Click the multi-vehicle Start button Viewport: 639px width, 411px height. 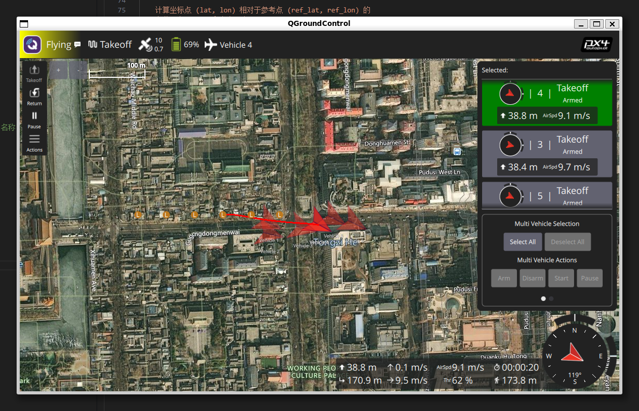coord(561,278)
